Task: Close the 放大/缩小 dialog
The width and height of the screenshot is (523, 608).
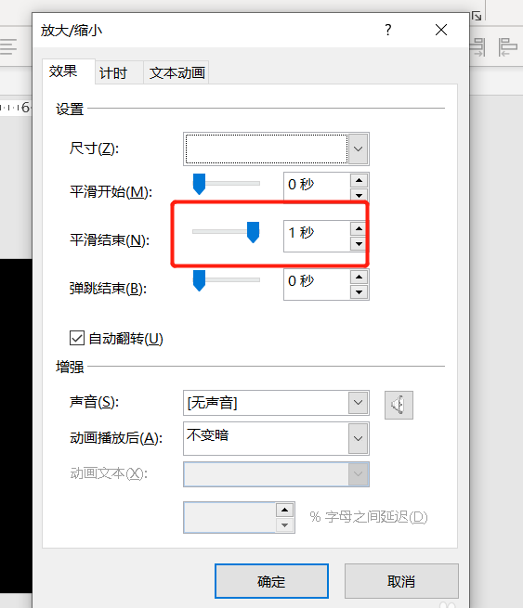Action: [441, 30]
